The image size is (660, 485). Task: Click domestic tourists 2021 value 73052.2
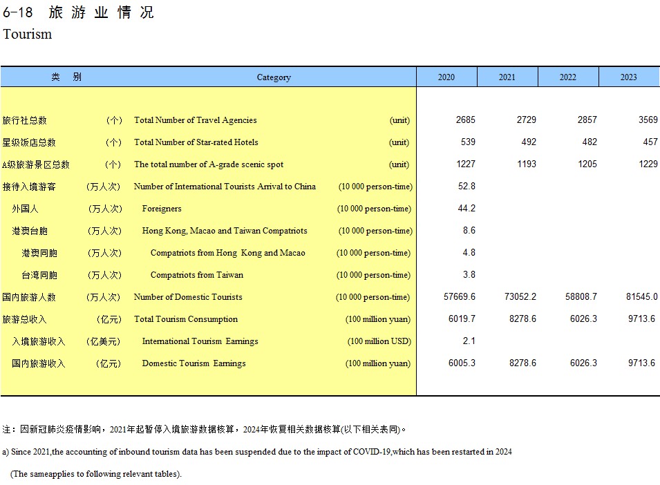[x=520, y=296]
